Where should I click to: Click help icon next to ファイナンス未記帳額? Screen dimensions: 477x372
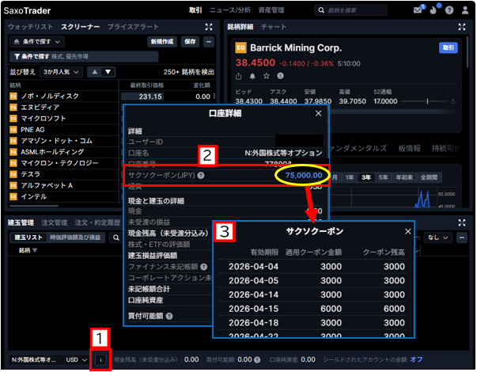pyautogui.click(x=204, y=267)
